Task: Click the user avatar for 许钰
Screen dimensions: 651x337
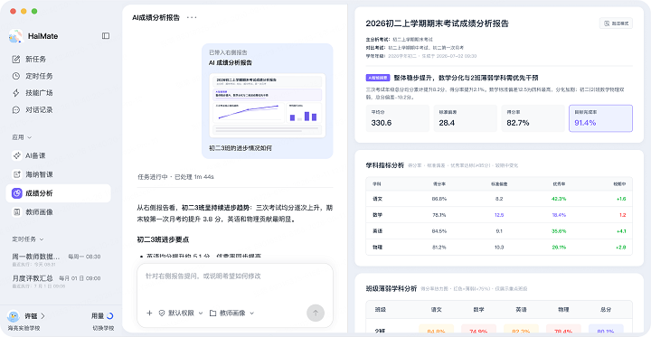Action: [14, 316]
